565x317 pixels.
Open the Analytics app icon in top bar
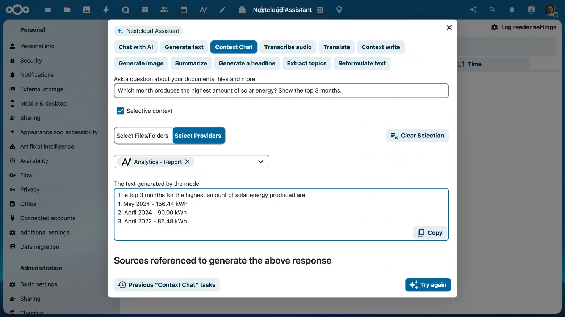coord(203,10)
